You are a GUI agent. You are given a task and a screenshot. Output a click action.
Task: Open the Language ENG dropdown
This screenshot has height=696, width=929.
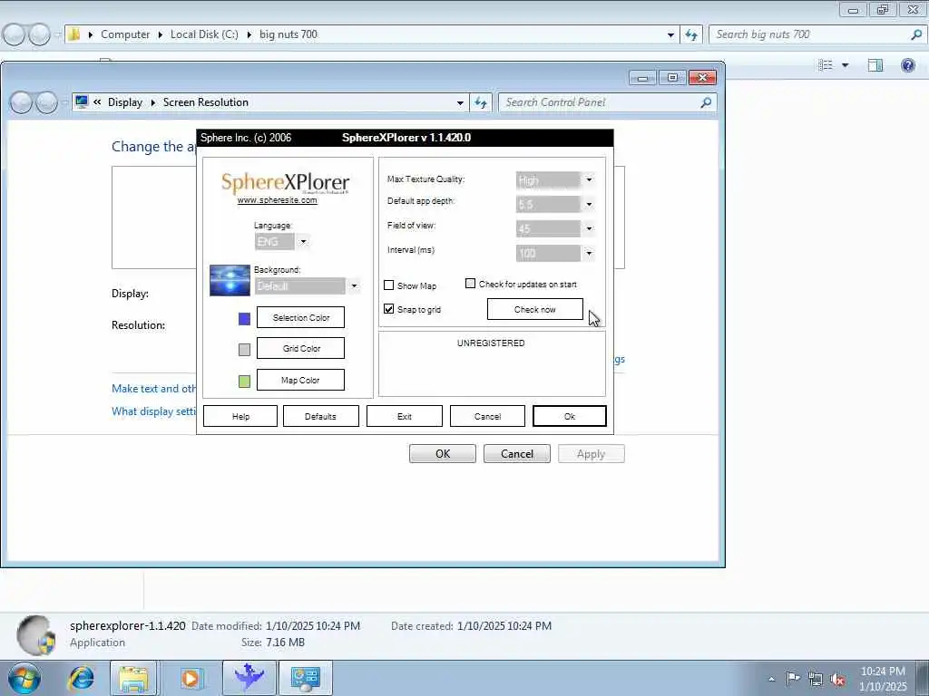click(x=303, y=241)
